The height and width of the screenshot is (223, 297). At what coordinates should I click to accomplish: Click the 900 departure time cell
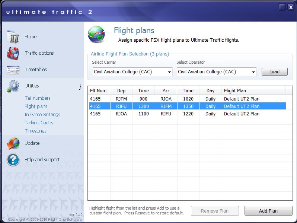(x=144, y=99)
